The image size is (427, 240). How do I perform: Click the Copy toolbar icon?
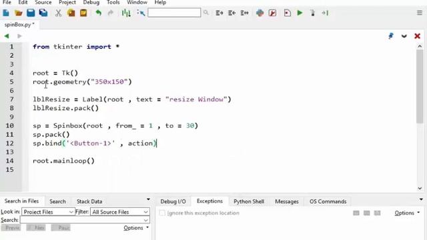click(71, 13)
